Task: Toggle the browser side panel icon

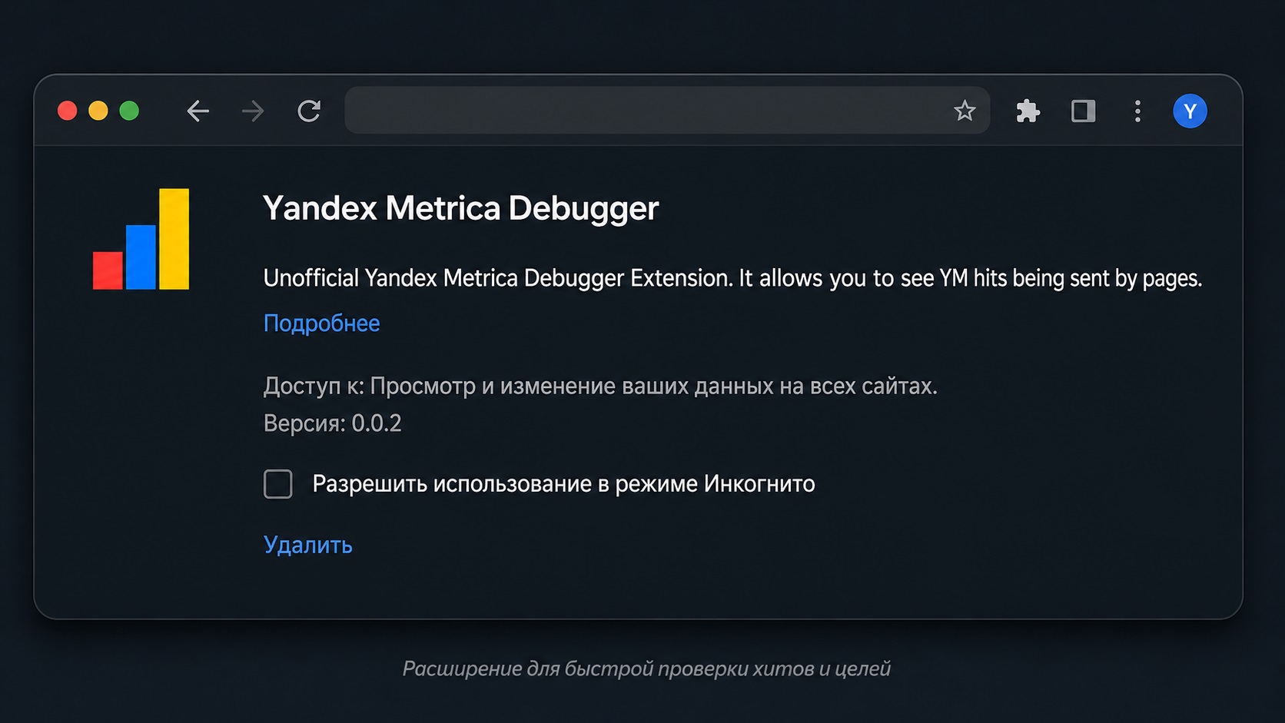Action: (x=1083, y=111)
